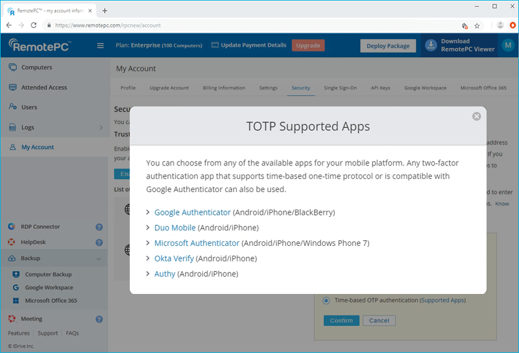Click the orange Upgrade button
Viewport: 519px width, 353px height.
coord(308,45)
